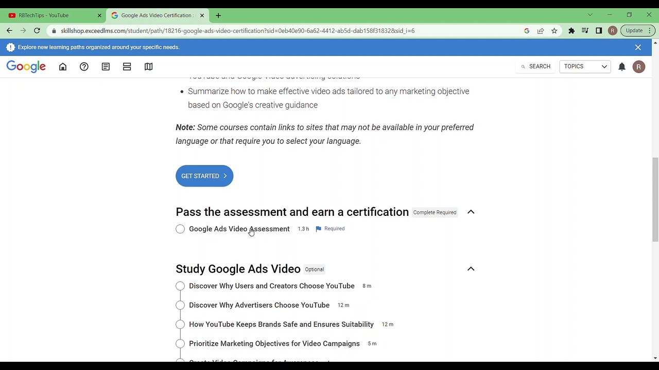Screen dimensions: 659x370
Task: Select circle for How YouTube Keeps Brands Safe
Action: (x=180, y=325)
